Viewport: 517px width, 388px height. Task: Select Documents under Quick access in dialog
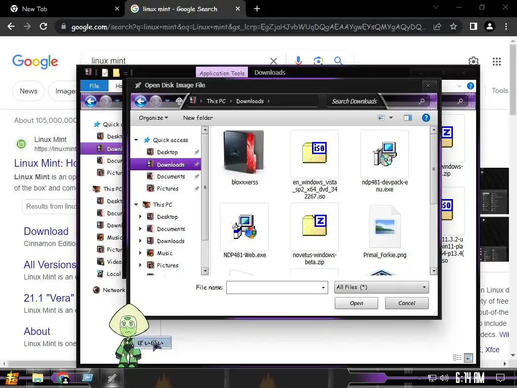tap(171, 176)
